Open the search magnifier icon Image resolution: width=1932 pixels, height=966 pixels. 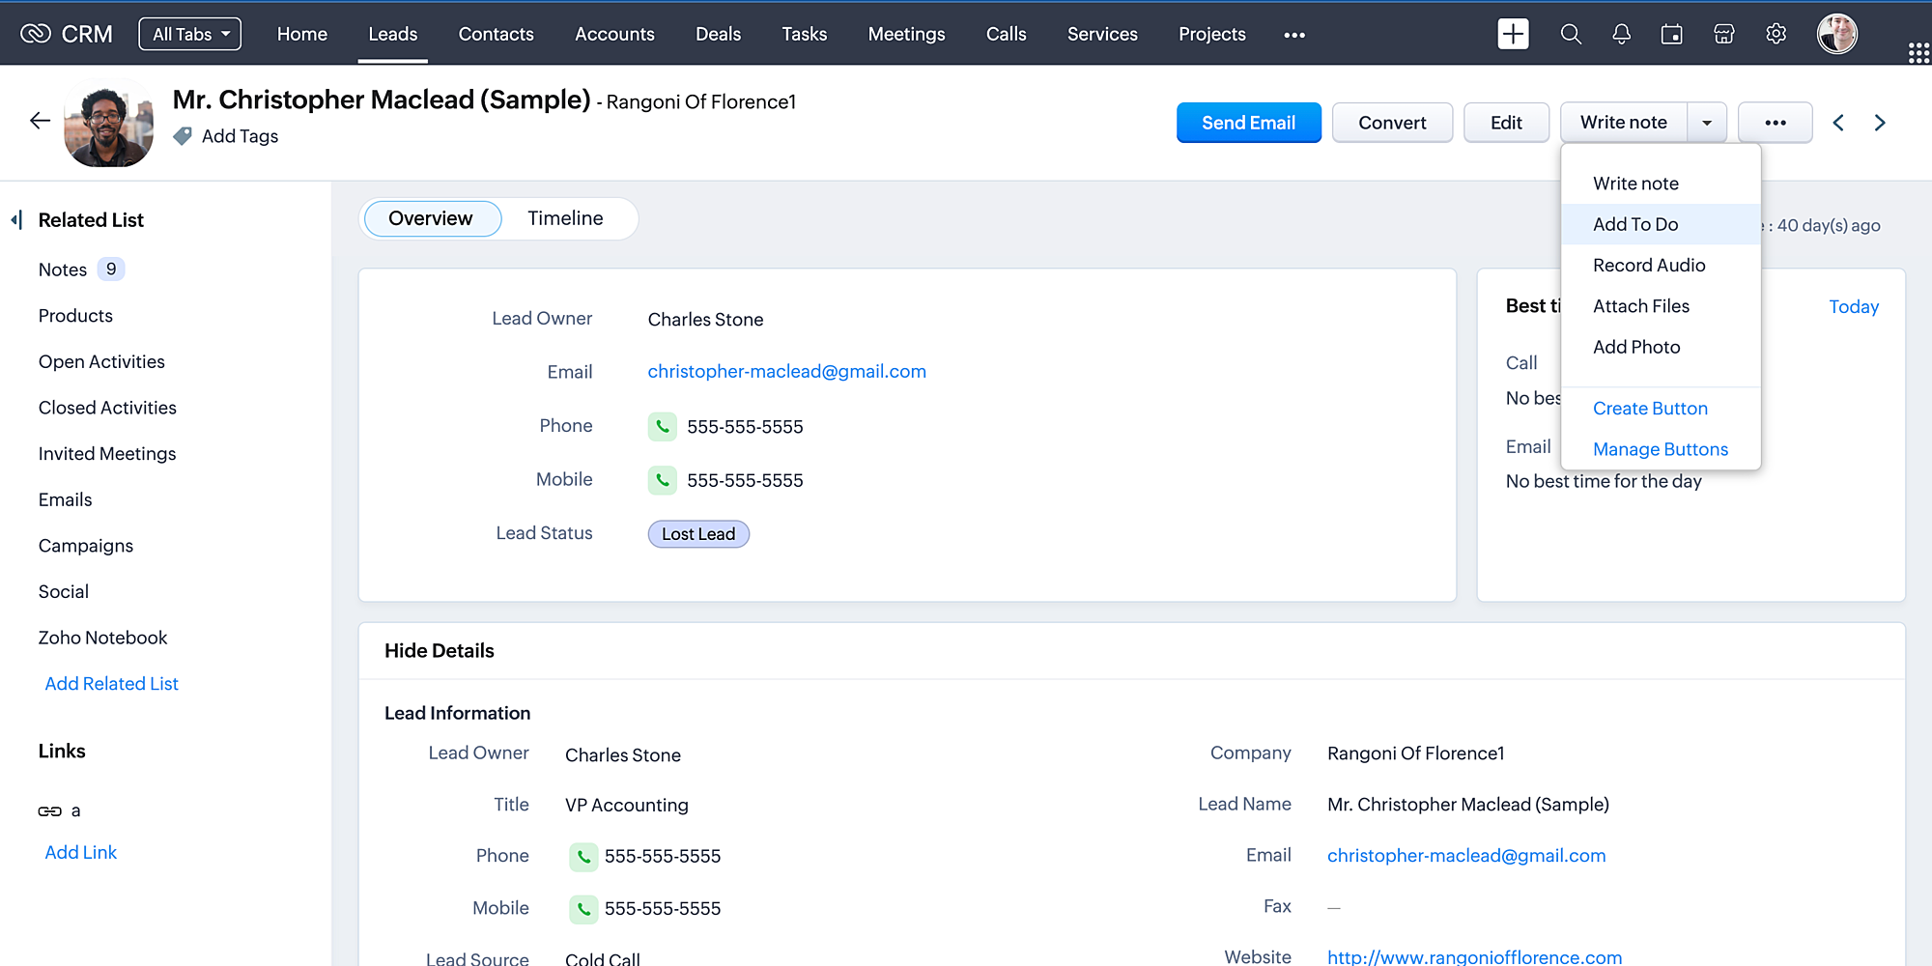coord(1571,34)
